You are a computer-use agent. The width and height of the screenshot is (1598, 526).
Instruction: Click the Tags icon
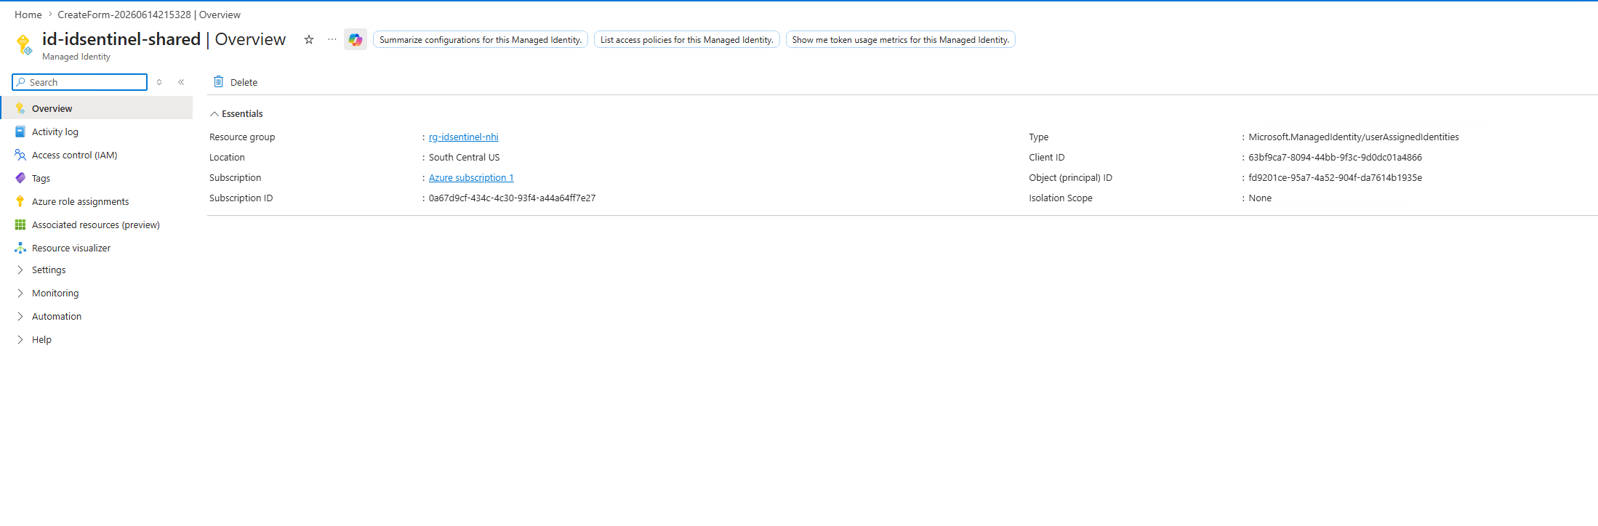(20, 178)
